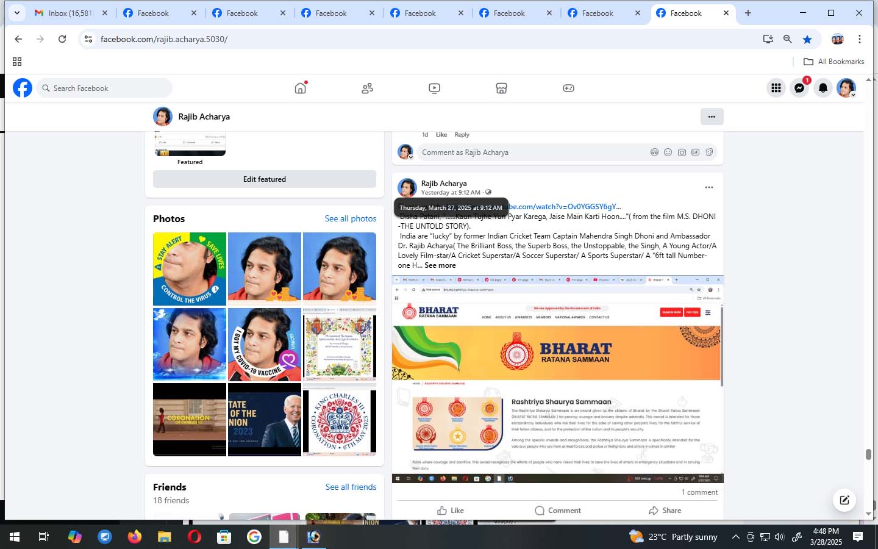Reload the page
Viewport: 878px width, 549px height.
click(62, 39)
